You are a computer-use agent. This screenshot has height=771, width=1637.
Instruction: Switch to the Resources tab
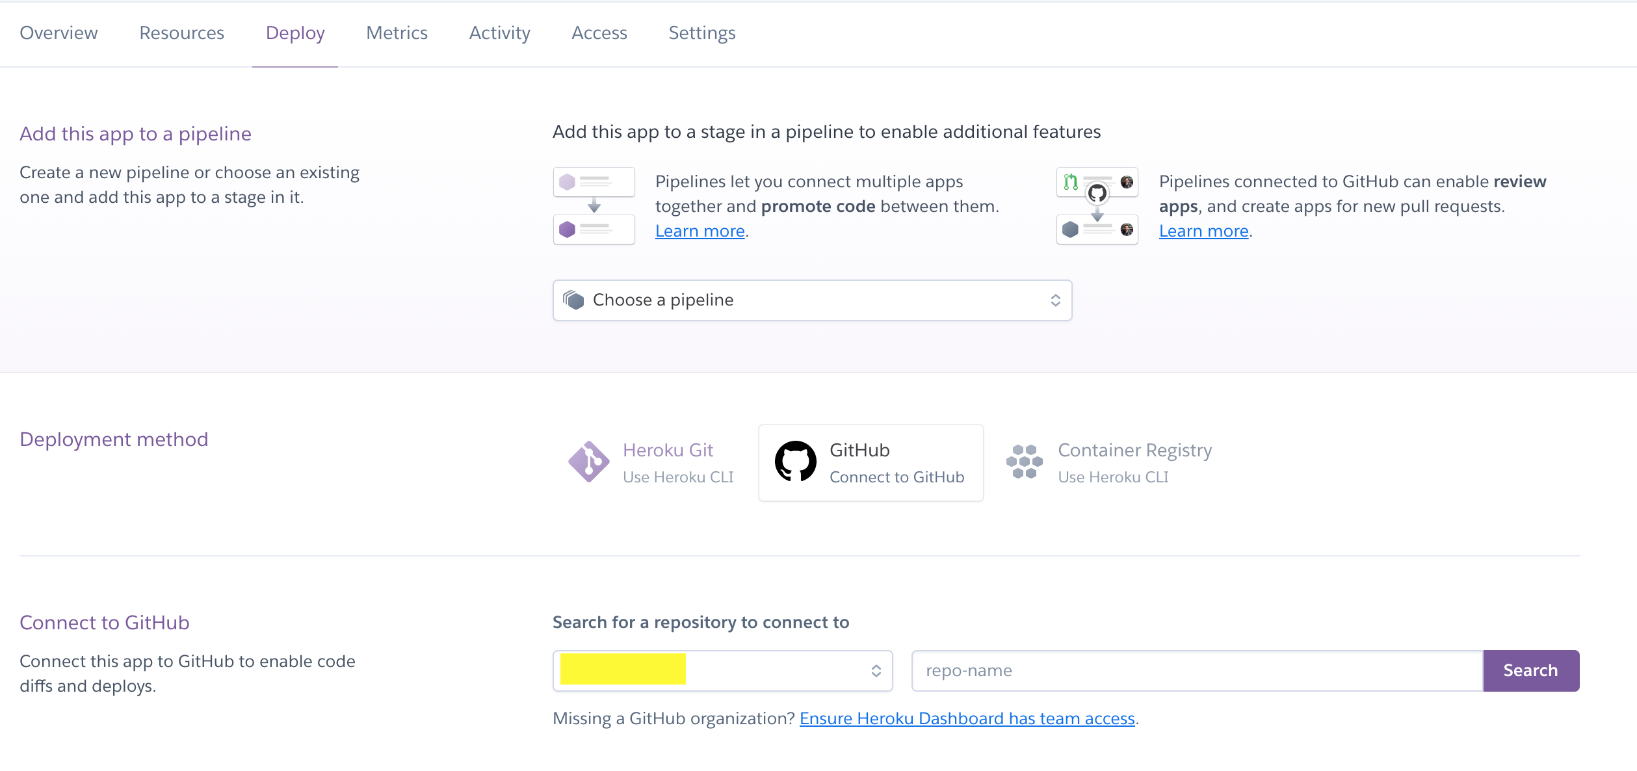point(181,33)
